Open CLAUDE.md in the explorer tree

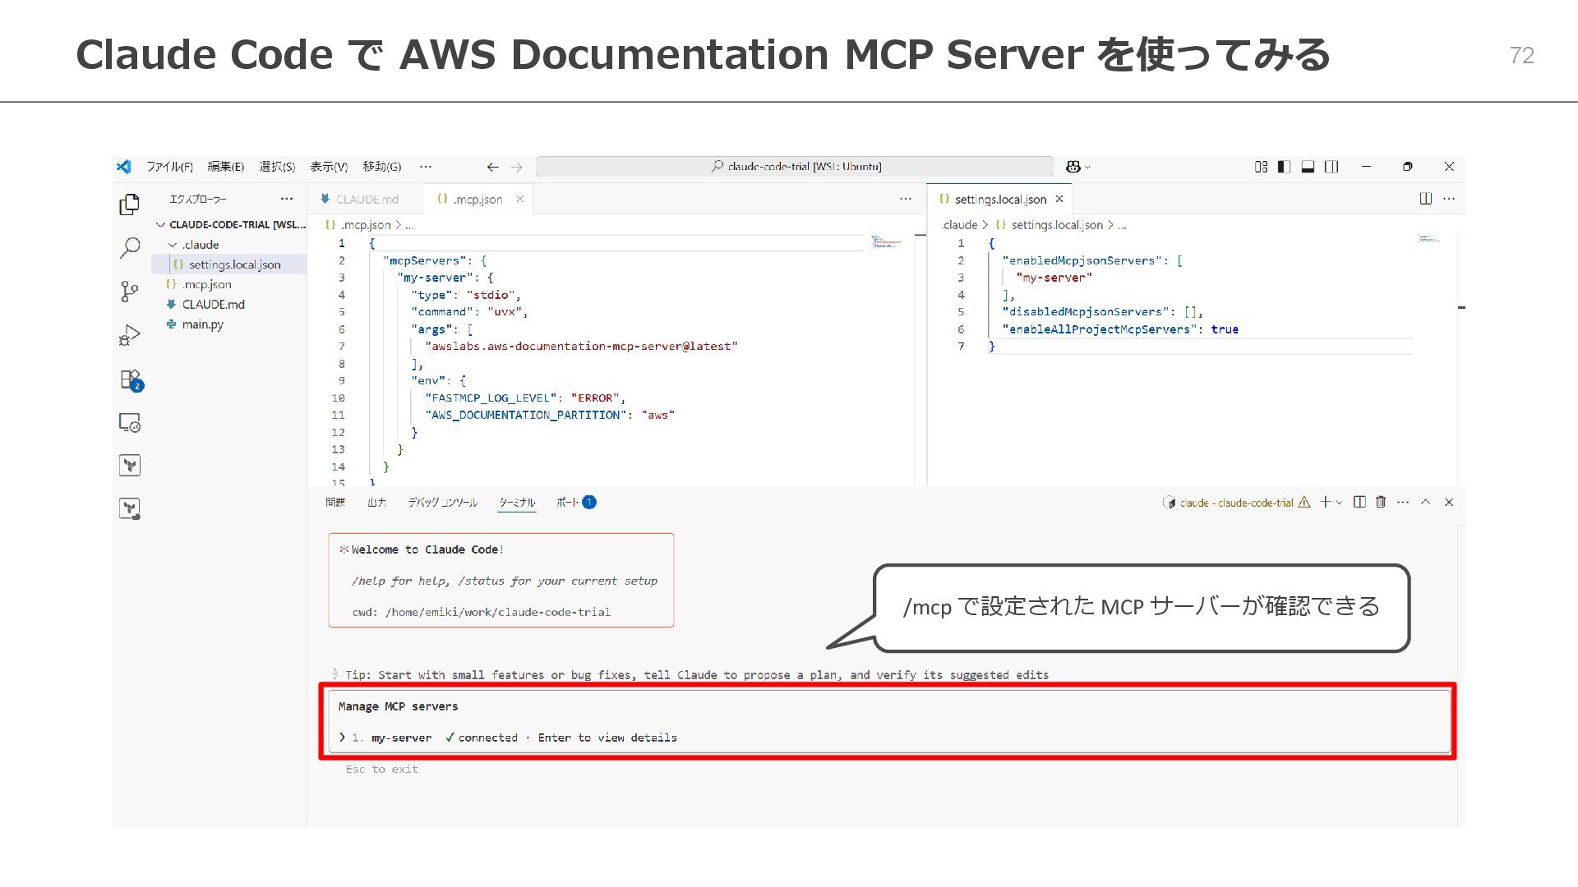pyautogui.click(x=229, y=304)
